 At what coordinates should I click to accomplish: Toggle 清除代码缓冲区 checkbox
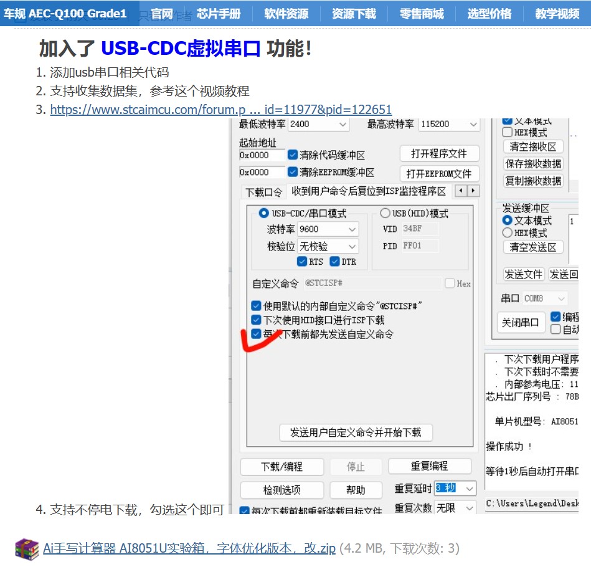point(293,155)
